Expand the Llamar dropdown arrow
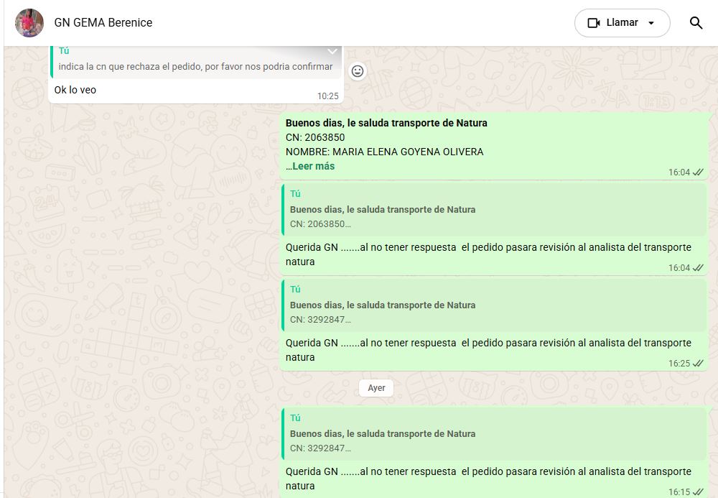The width and height of the screenshot is (718, 498). pyautogui.click(x=651, y=23)
